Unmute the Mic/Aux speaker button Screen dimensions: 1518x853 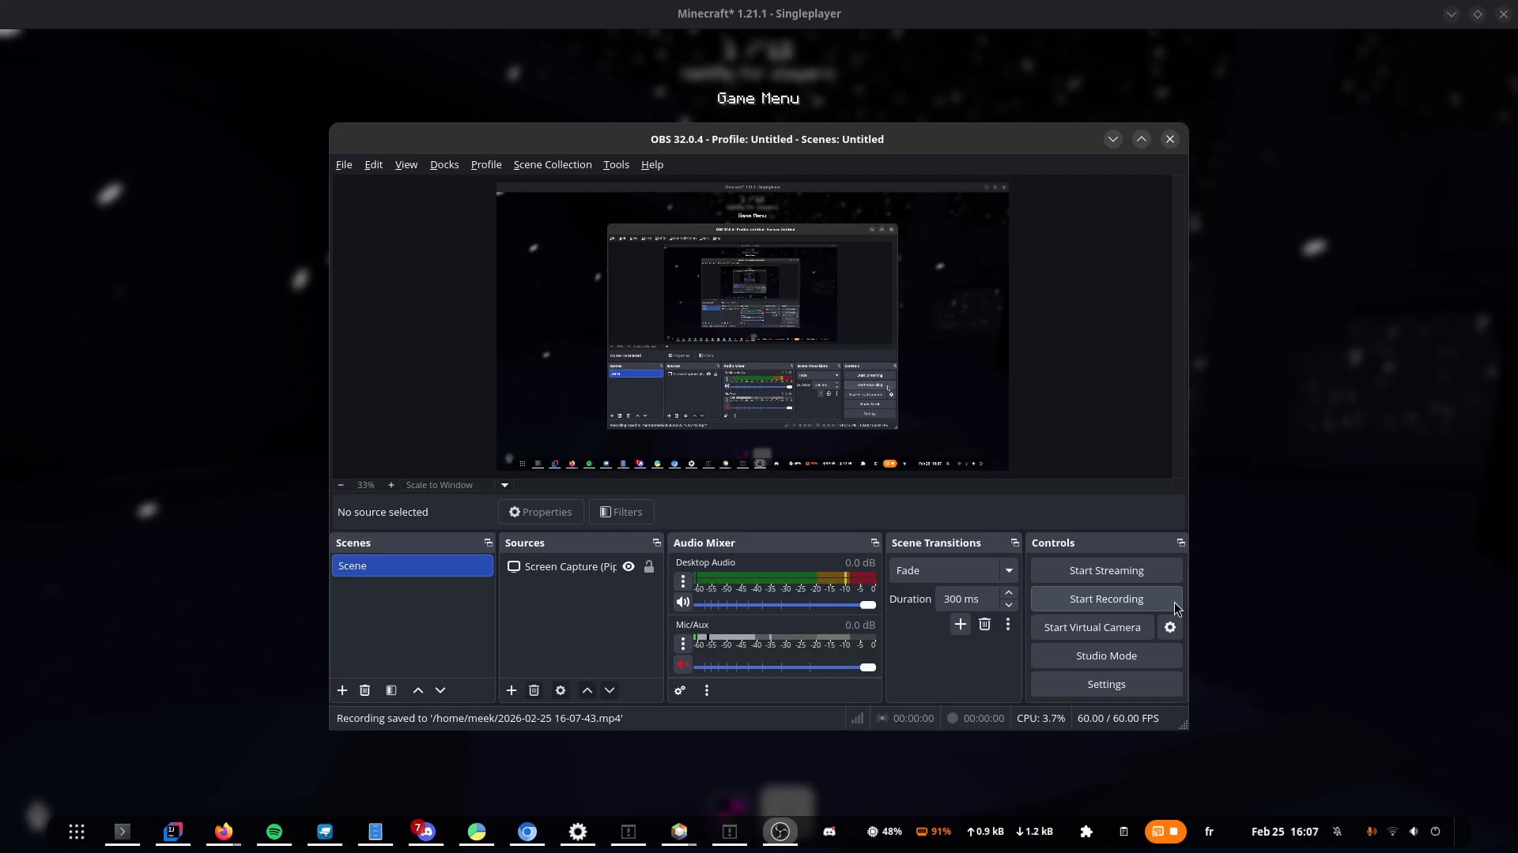coord(683,664)
